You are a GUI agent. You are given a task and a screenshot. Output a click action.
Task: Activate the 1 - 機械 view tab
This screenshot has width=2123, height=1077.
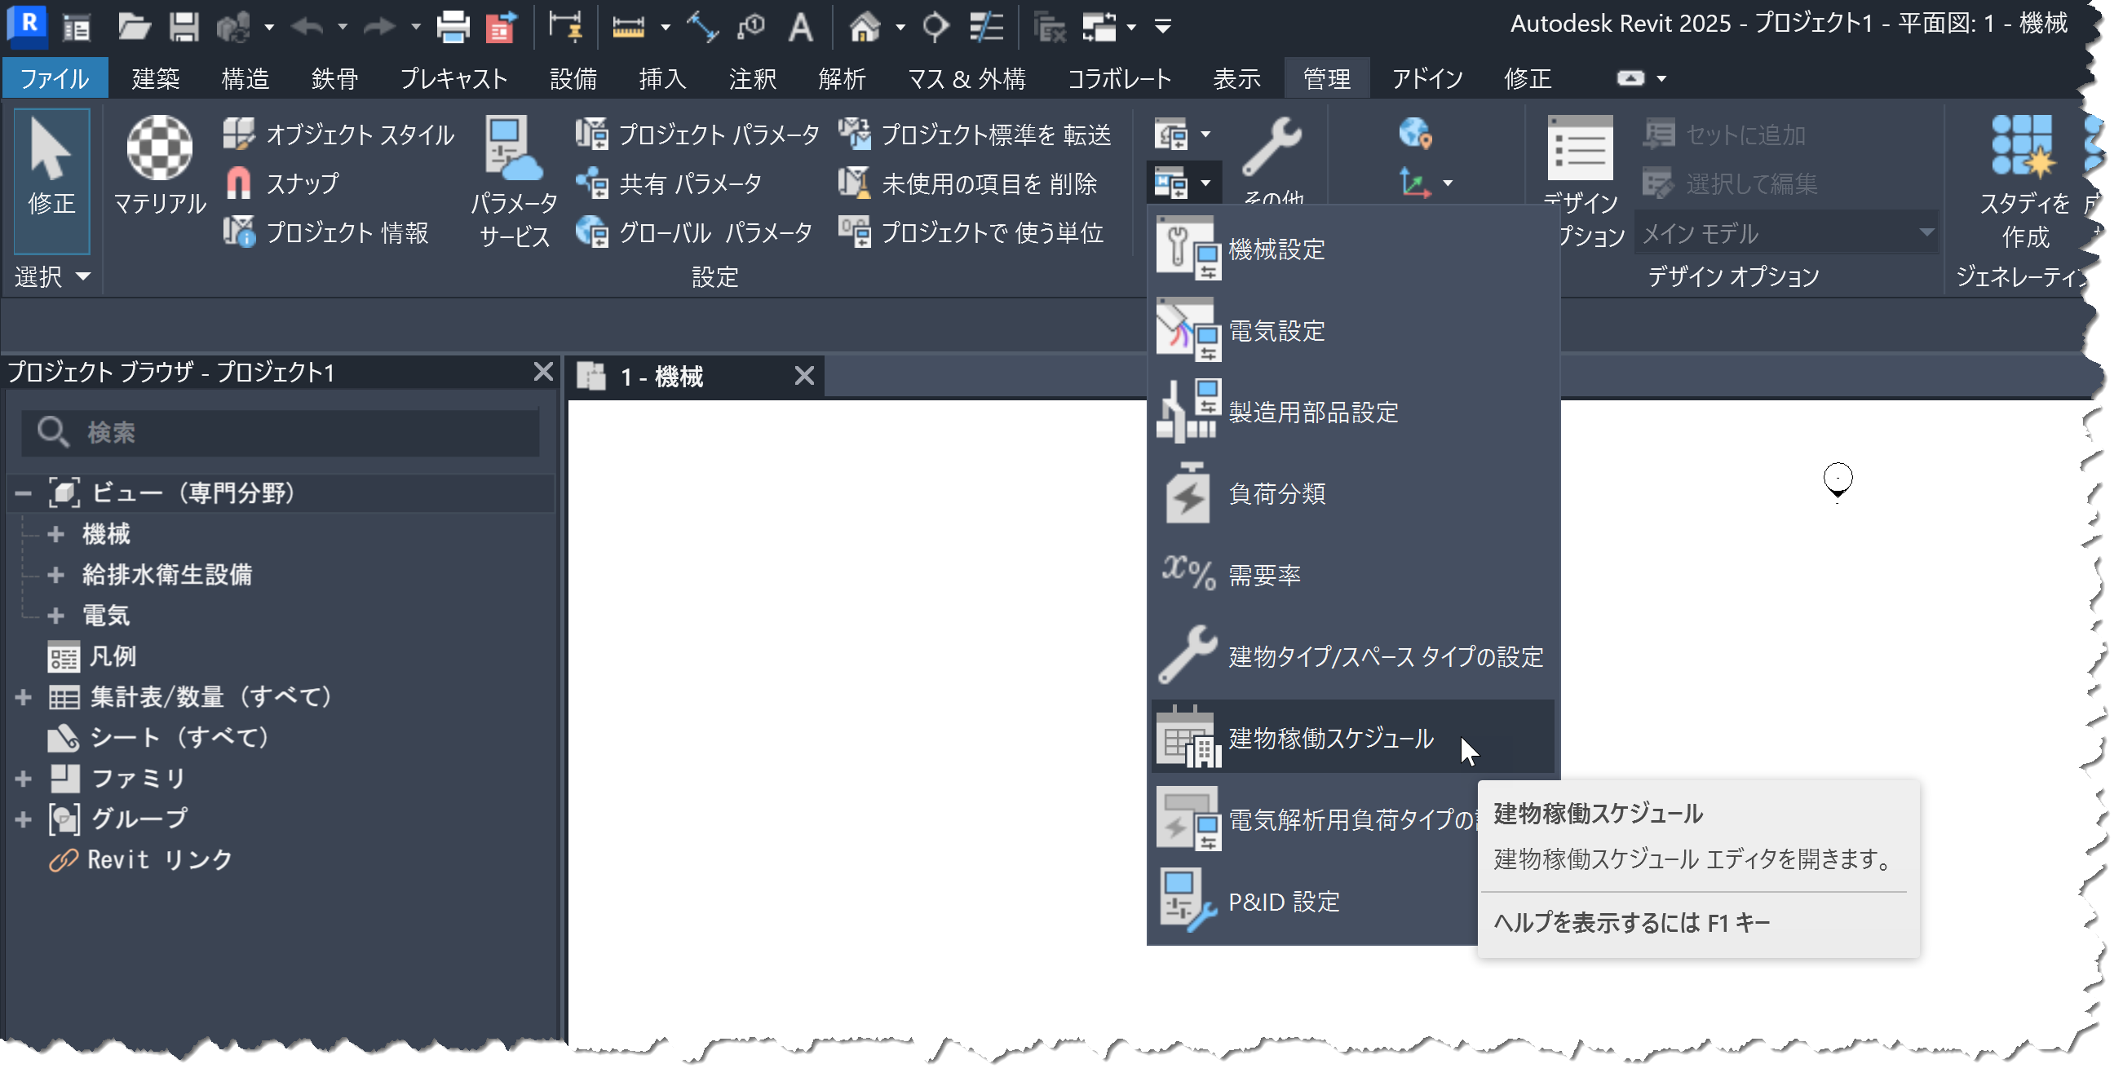tap(661, 377)
